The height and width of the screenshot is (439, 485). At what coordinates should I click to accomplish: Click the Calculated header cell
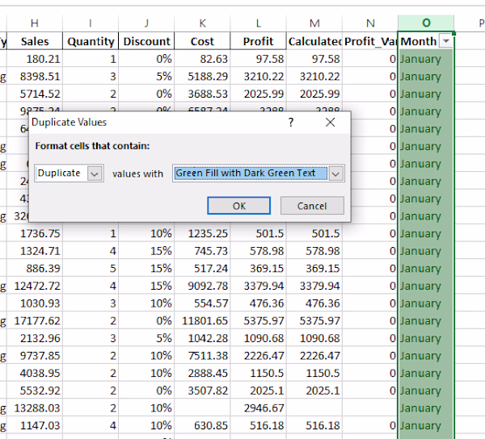click(314, 41)
